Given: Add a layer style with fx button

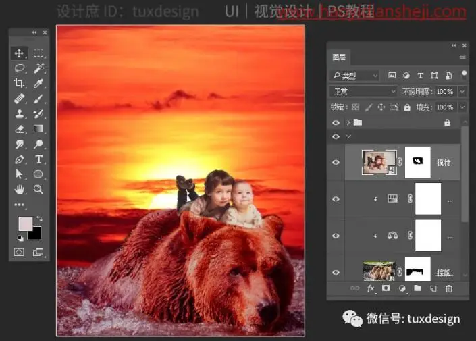Looking at the screenshot, I should pos(371,288).
